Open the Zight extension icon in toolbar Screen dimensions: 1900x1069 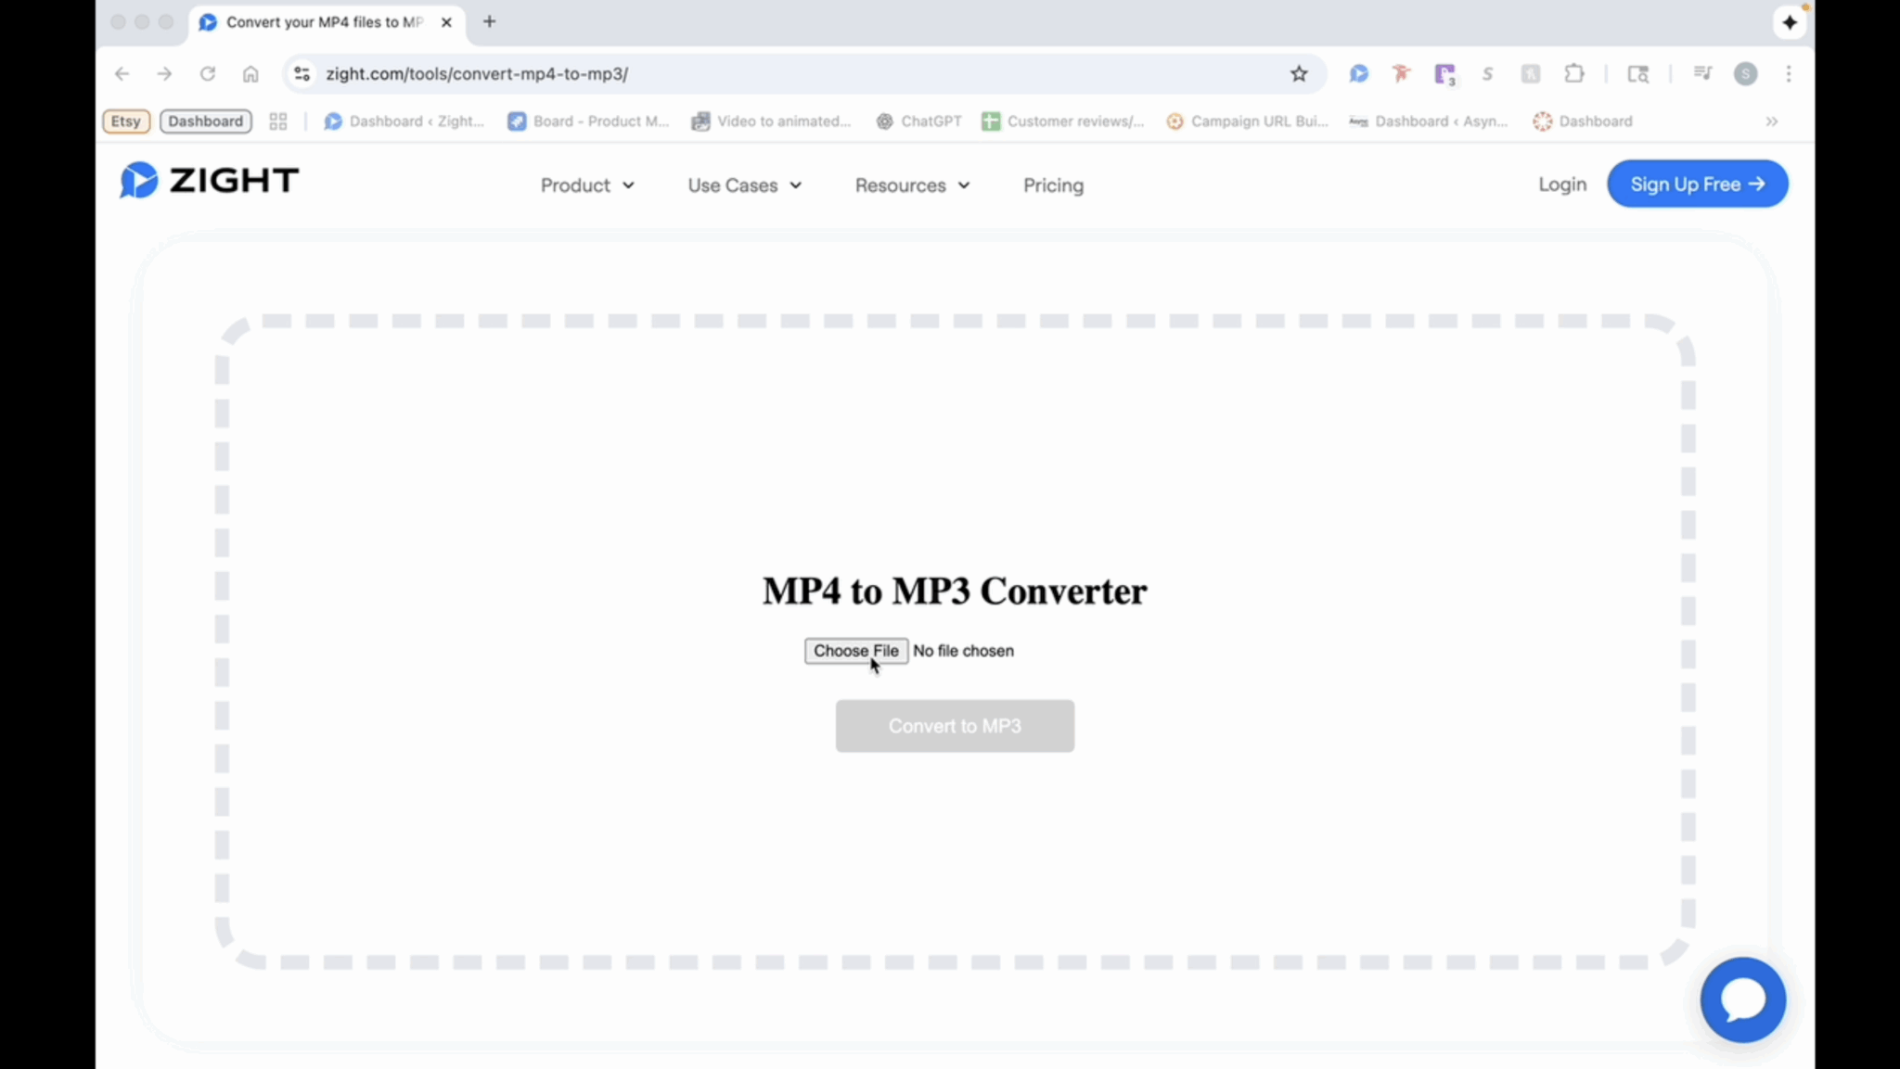pyautogui.click(x=1357, y=73)
